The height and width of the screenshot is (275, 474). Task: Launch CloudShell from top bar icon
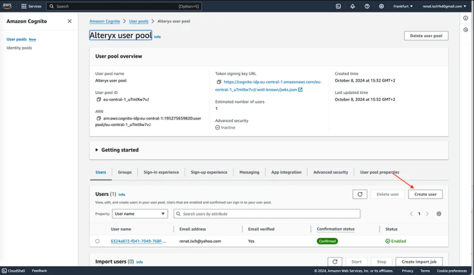coord(338,6)
